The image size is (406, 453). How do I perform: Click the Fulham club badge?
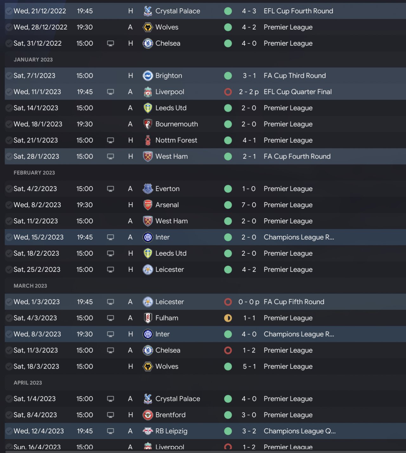pos(148,318)
